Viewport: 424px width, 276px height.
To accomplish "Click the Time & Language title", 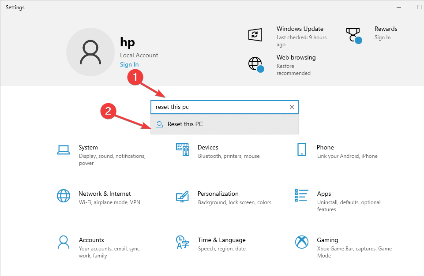I will (x=222, y=240).
